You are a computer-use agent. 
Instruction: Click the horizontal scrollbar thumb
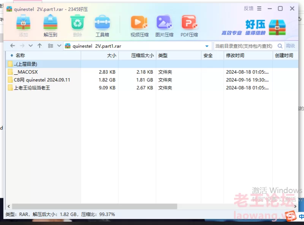coord(95,206)
